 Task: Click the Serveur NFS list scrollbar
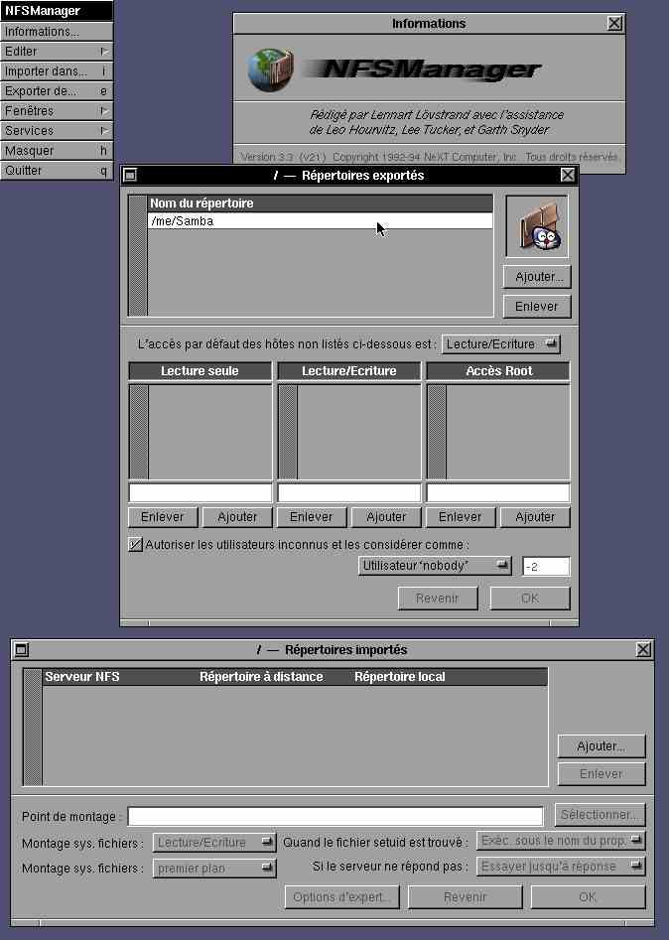(x=33, y=727)
